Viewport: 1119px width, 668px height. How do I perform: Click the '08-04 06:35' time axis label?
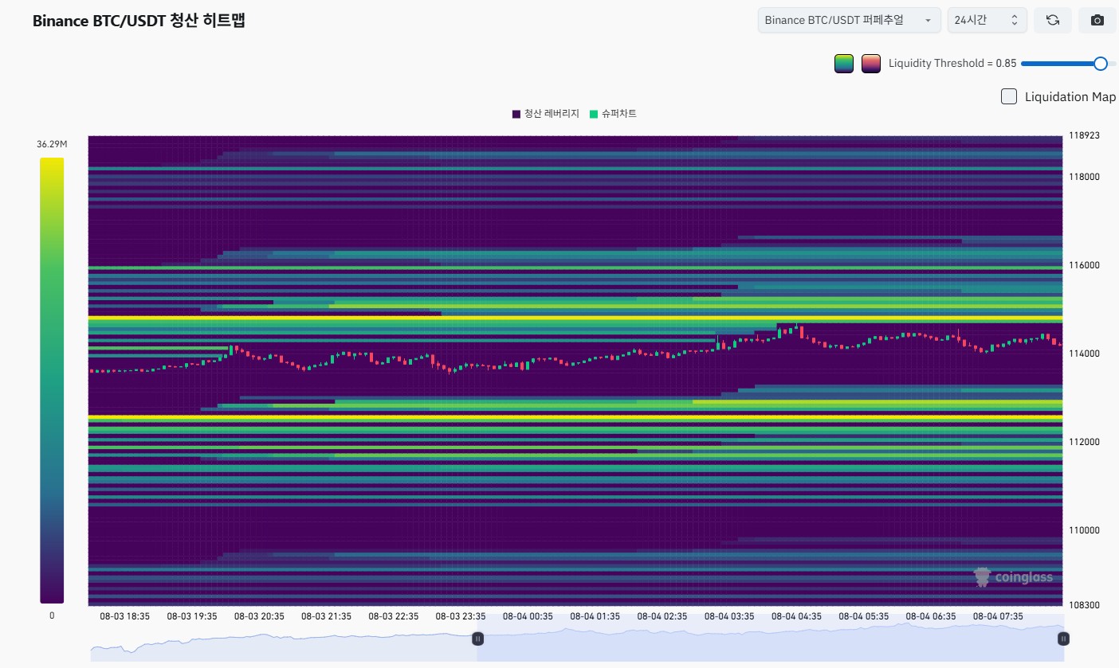coord(931,616)
